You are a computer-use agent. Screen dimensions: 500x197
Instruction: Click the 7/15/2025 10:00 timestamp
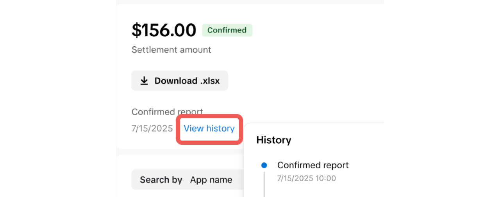tap(306, 178)
